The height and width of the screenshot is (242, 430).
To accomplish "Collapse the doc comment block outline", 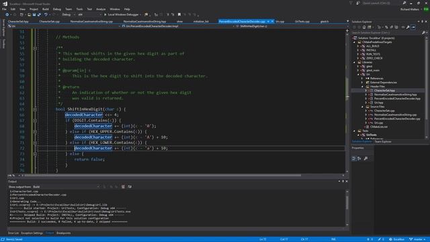I will pyautogui.click(x=35, y=48).
